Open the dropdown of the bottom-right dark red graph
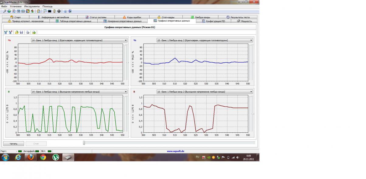The image size is (366, 179). (x=251, y=91)
